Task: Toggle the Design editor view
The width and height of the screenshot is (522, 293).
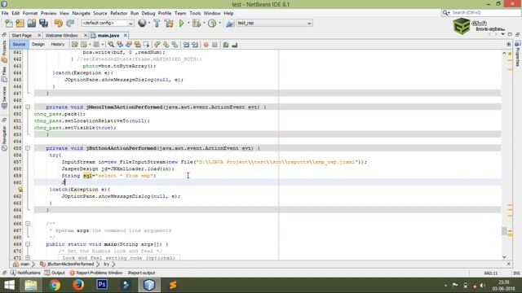Action: [x=38, y=44]
